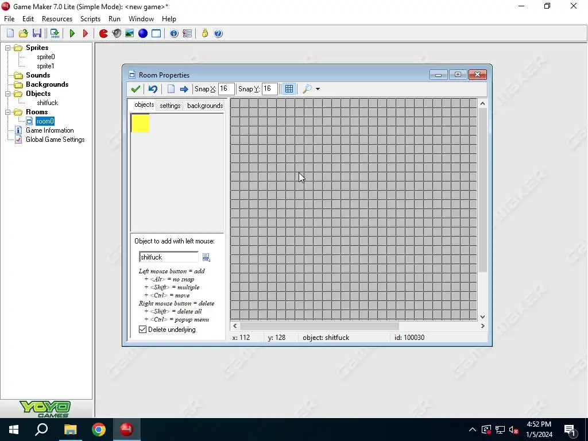This screenshot has height=441, width=588.
Task: Open an existing game file
Action: (23, 33)
